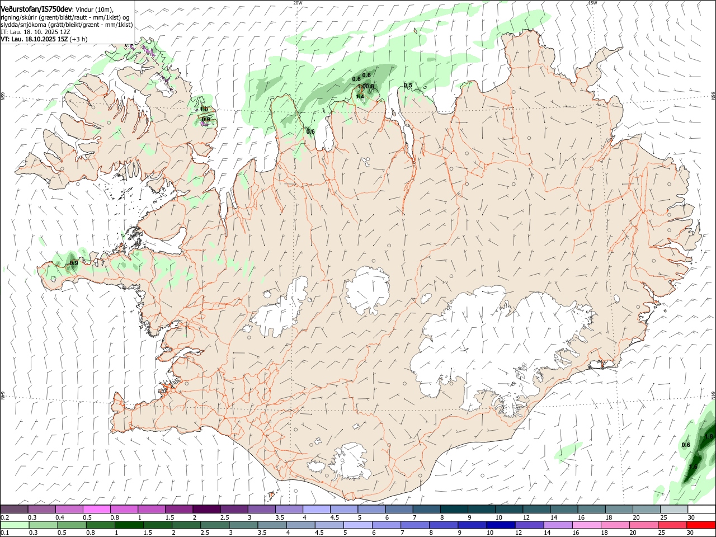This screenshot has height=537, width=716.
Task: Click the 1.0 value on the Westfjords coast
Action: (x=204, y=109)
